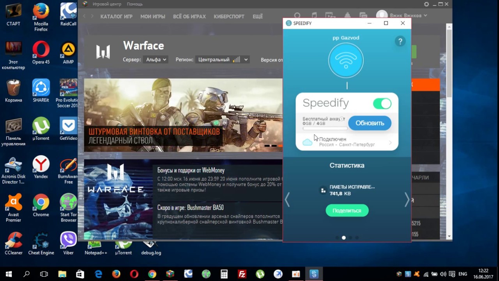Open the Speedify help question mark icon
The image size is (499, 281).
click(x=400, y=41)
